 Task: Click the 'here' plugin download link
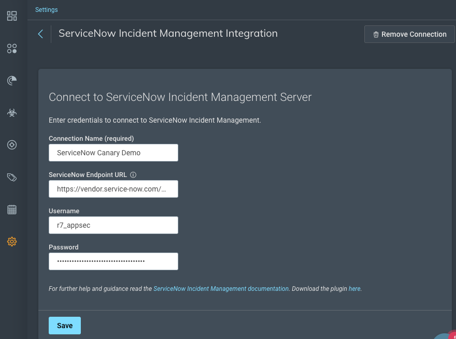354,289
